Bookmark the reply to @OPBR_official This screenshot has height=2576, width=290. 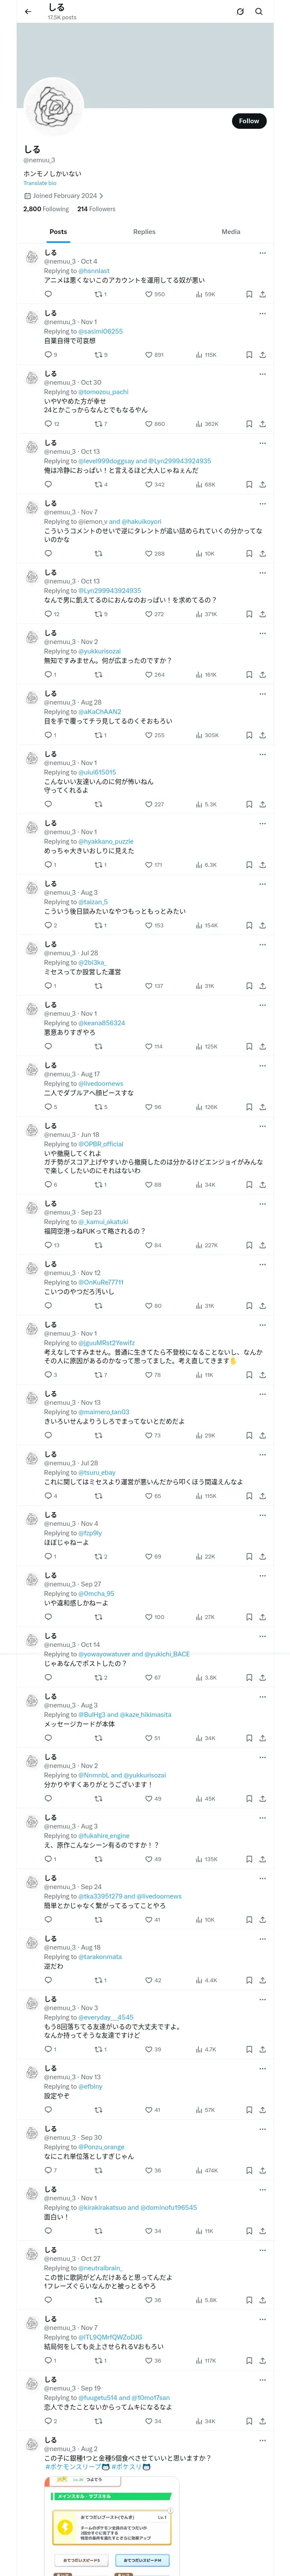click(x=249, y=1185)
